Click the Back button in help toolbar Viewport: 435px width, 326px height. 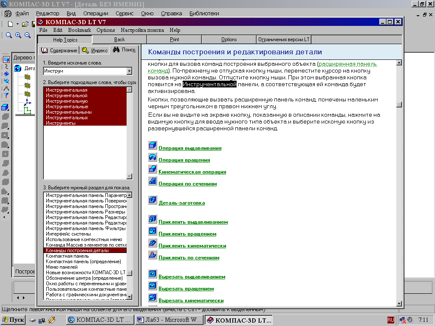119,39
